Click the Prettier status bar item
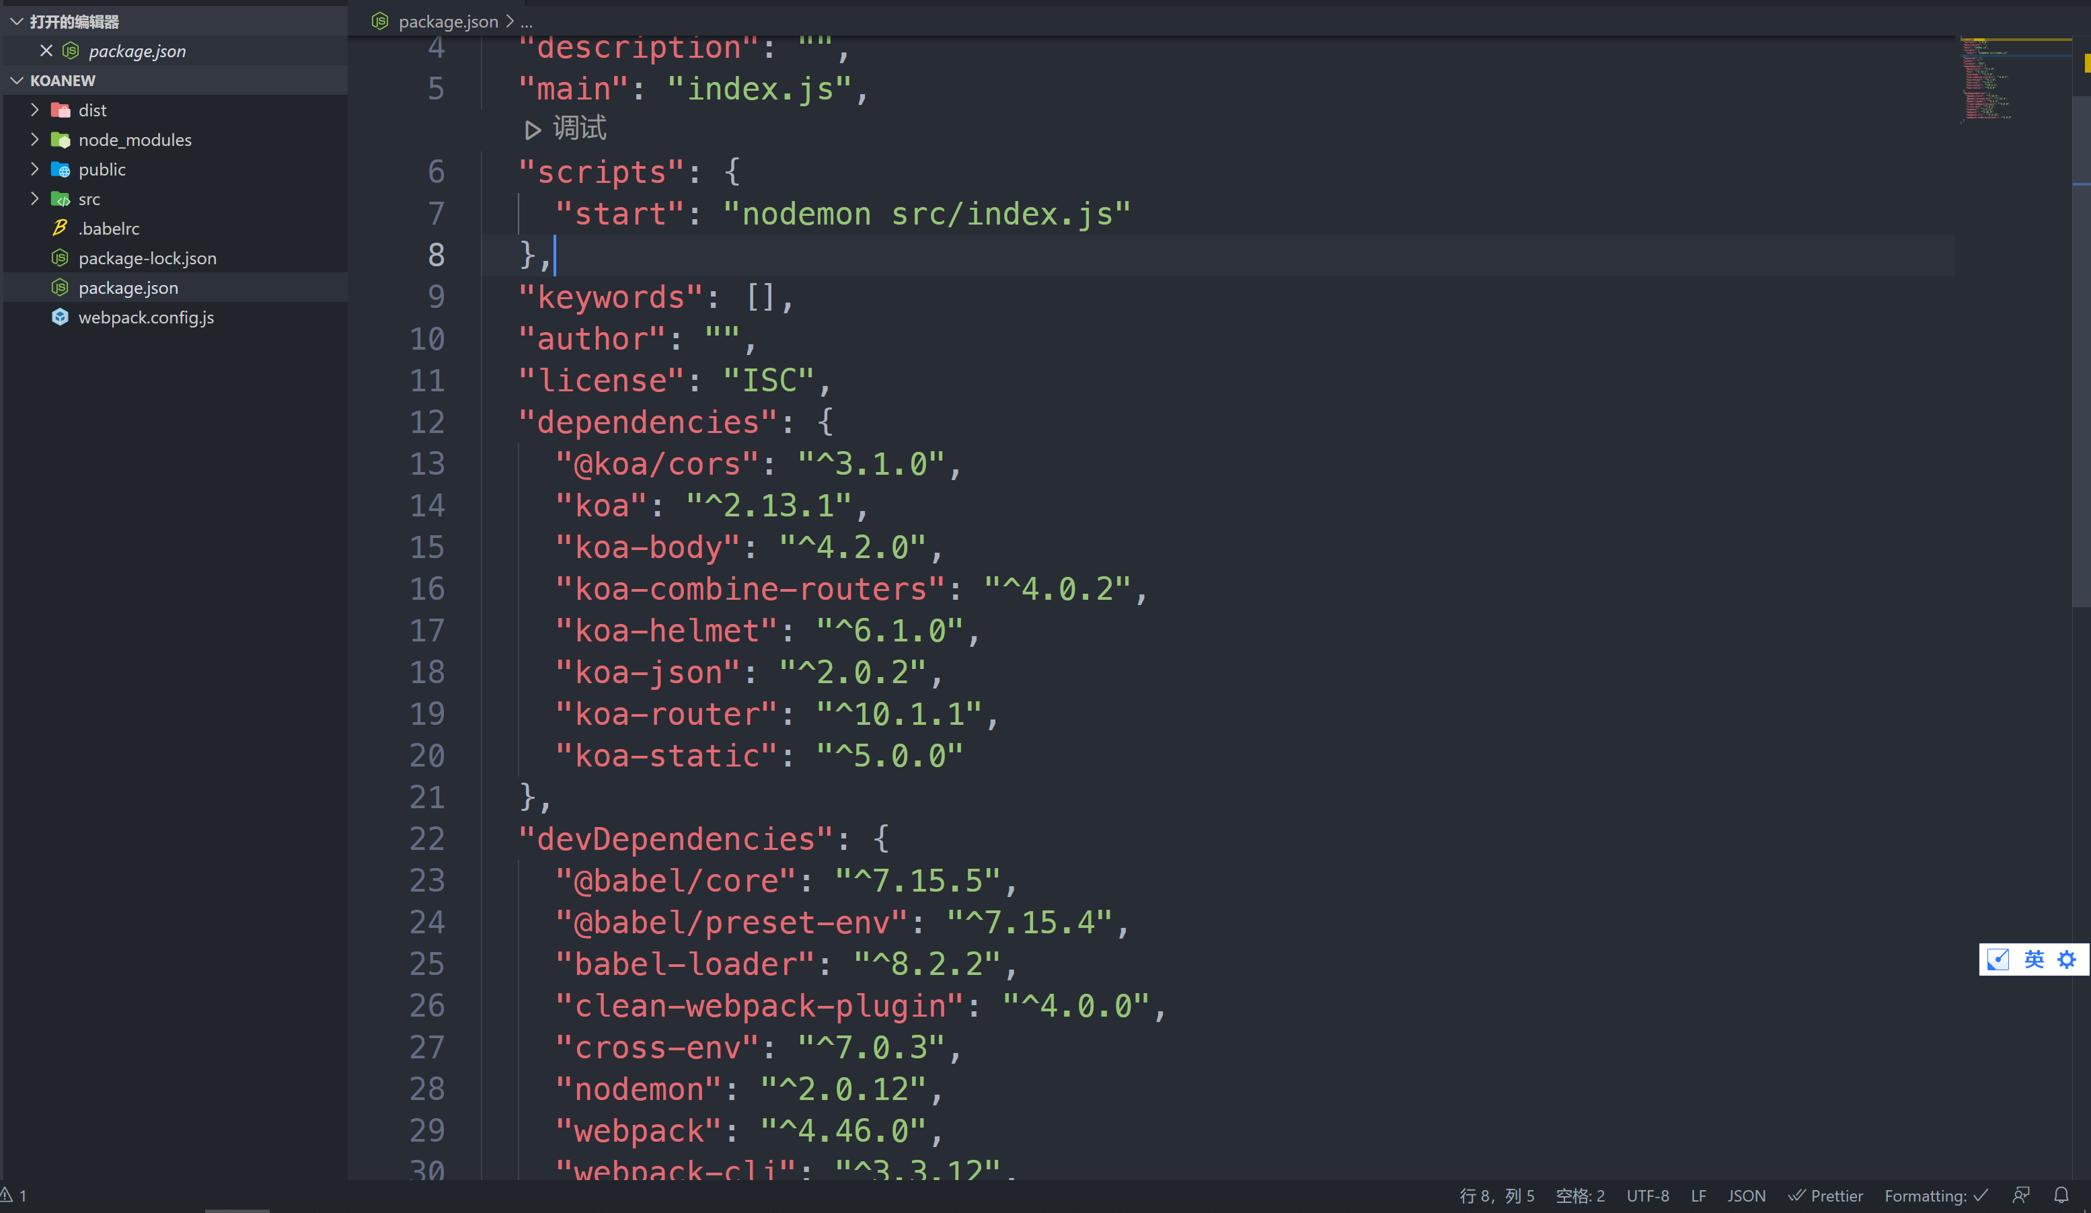 click(1825, 1195)
